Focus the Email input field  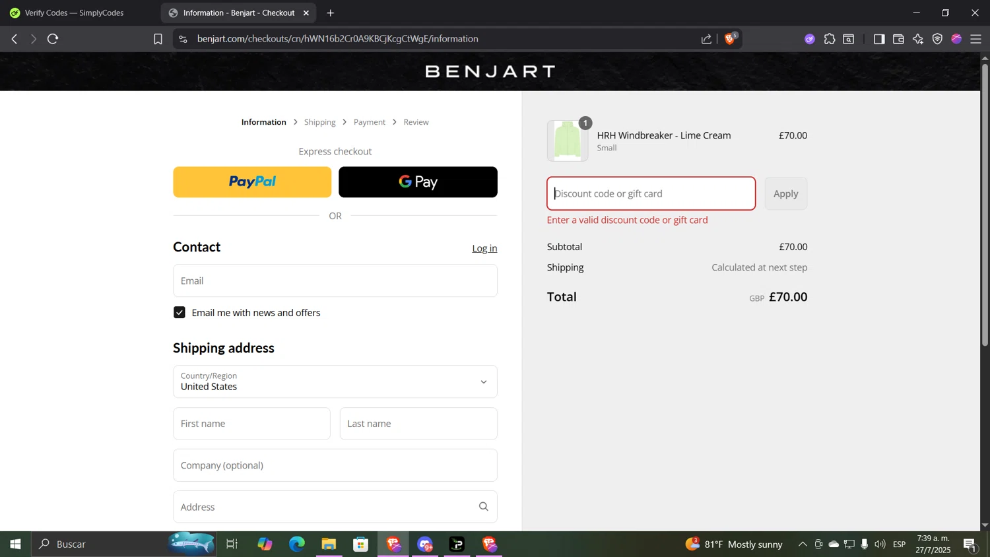click(x=335, y=280)
